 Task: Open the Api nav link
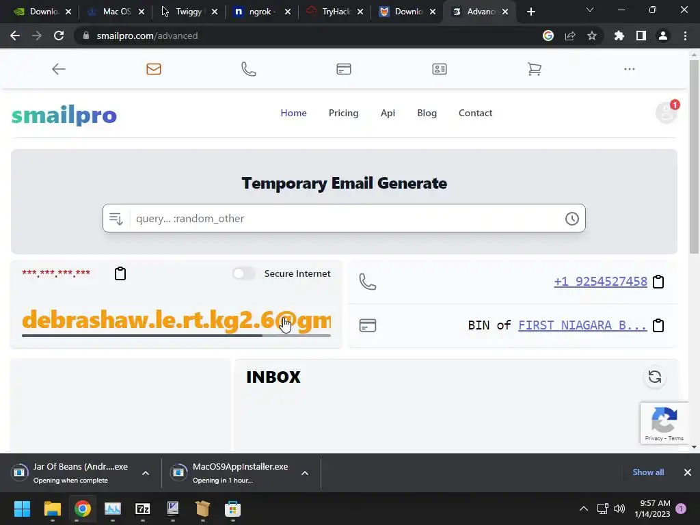[388, 113]
